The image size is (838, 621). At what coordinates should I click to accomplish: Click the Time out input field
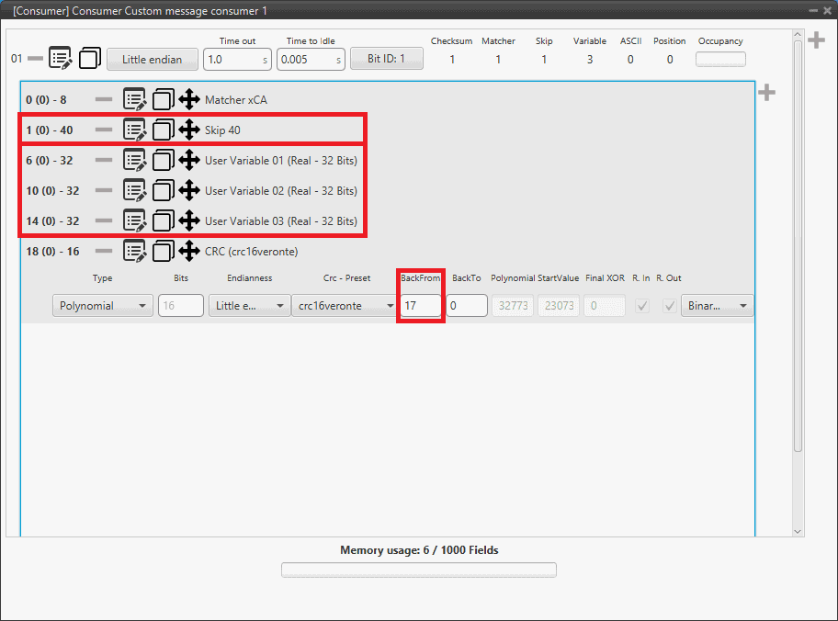click(x=231, y=59)
